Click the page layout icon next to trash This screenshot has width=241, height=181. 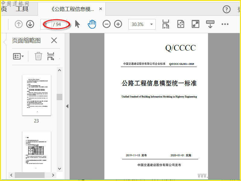(51, 56)
